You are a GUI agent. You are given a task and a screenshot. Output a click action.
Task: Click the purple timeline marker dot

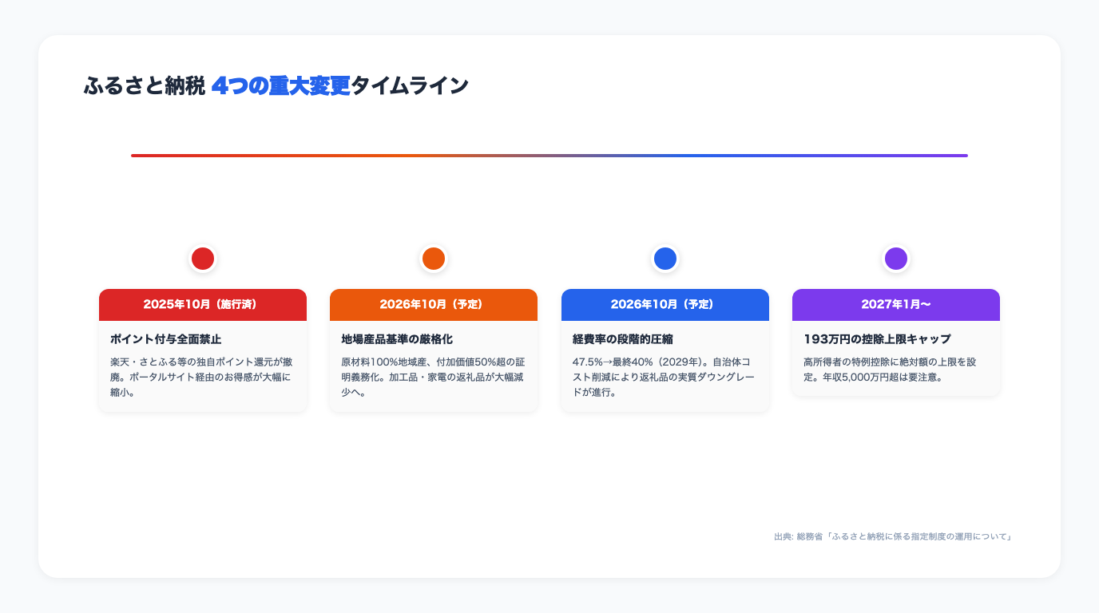point(896,259)
